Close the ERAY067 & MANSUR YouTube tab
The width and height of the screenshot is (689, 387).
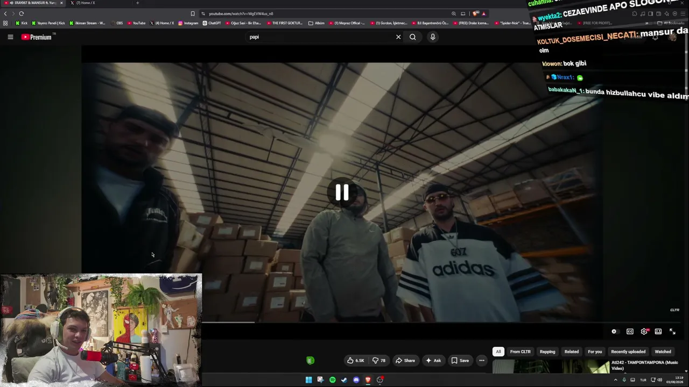(x=61, y=3)
